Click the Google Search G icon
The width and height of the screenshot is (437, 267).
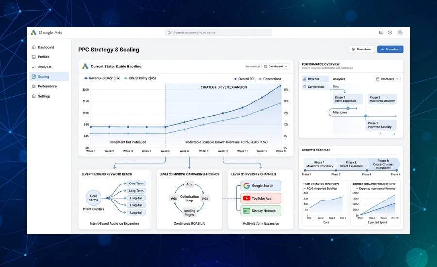click(246, 185)
